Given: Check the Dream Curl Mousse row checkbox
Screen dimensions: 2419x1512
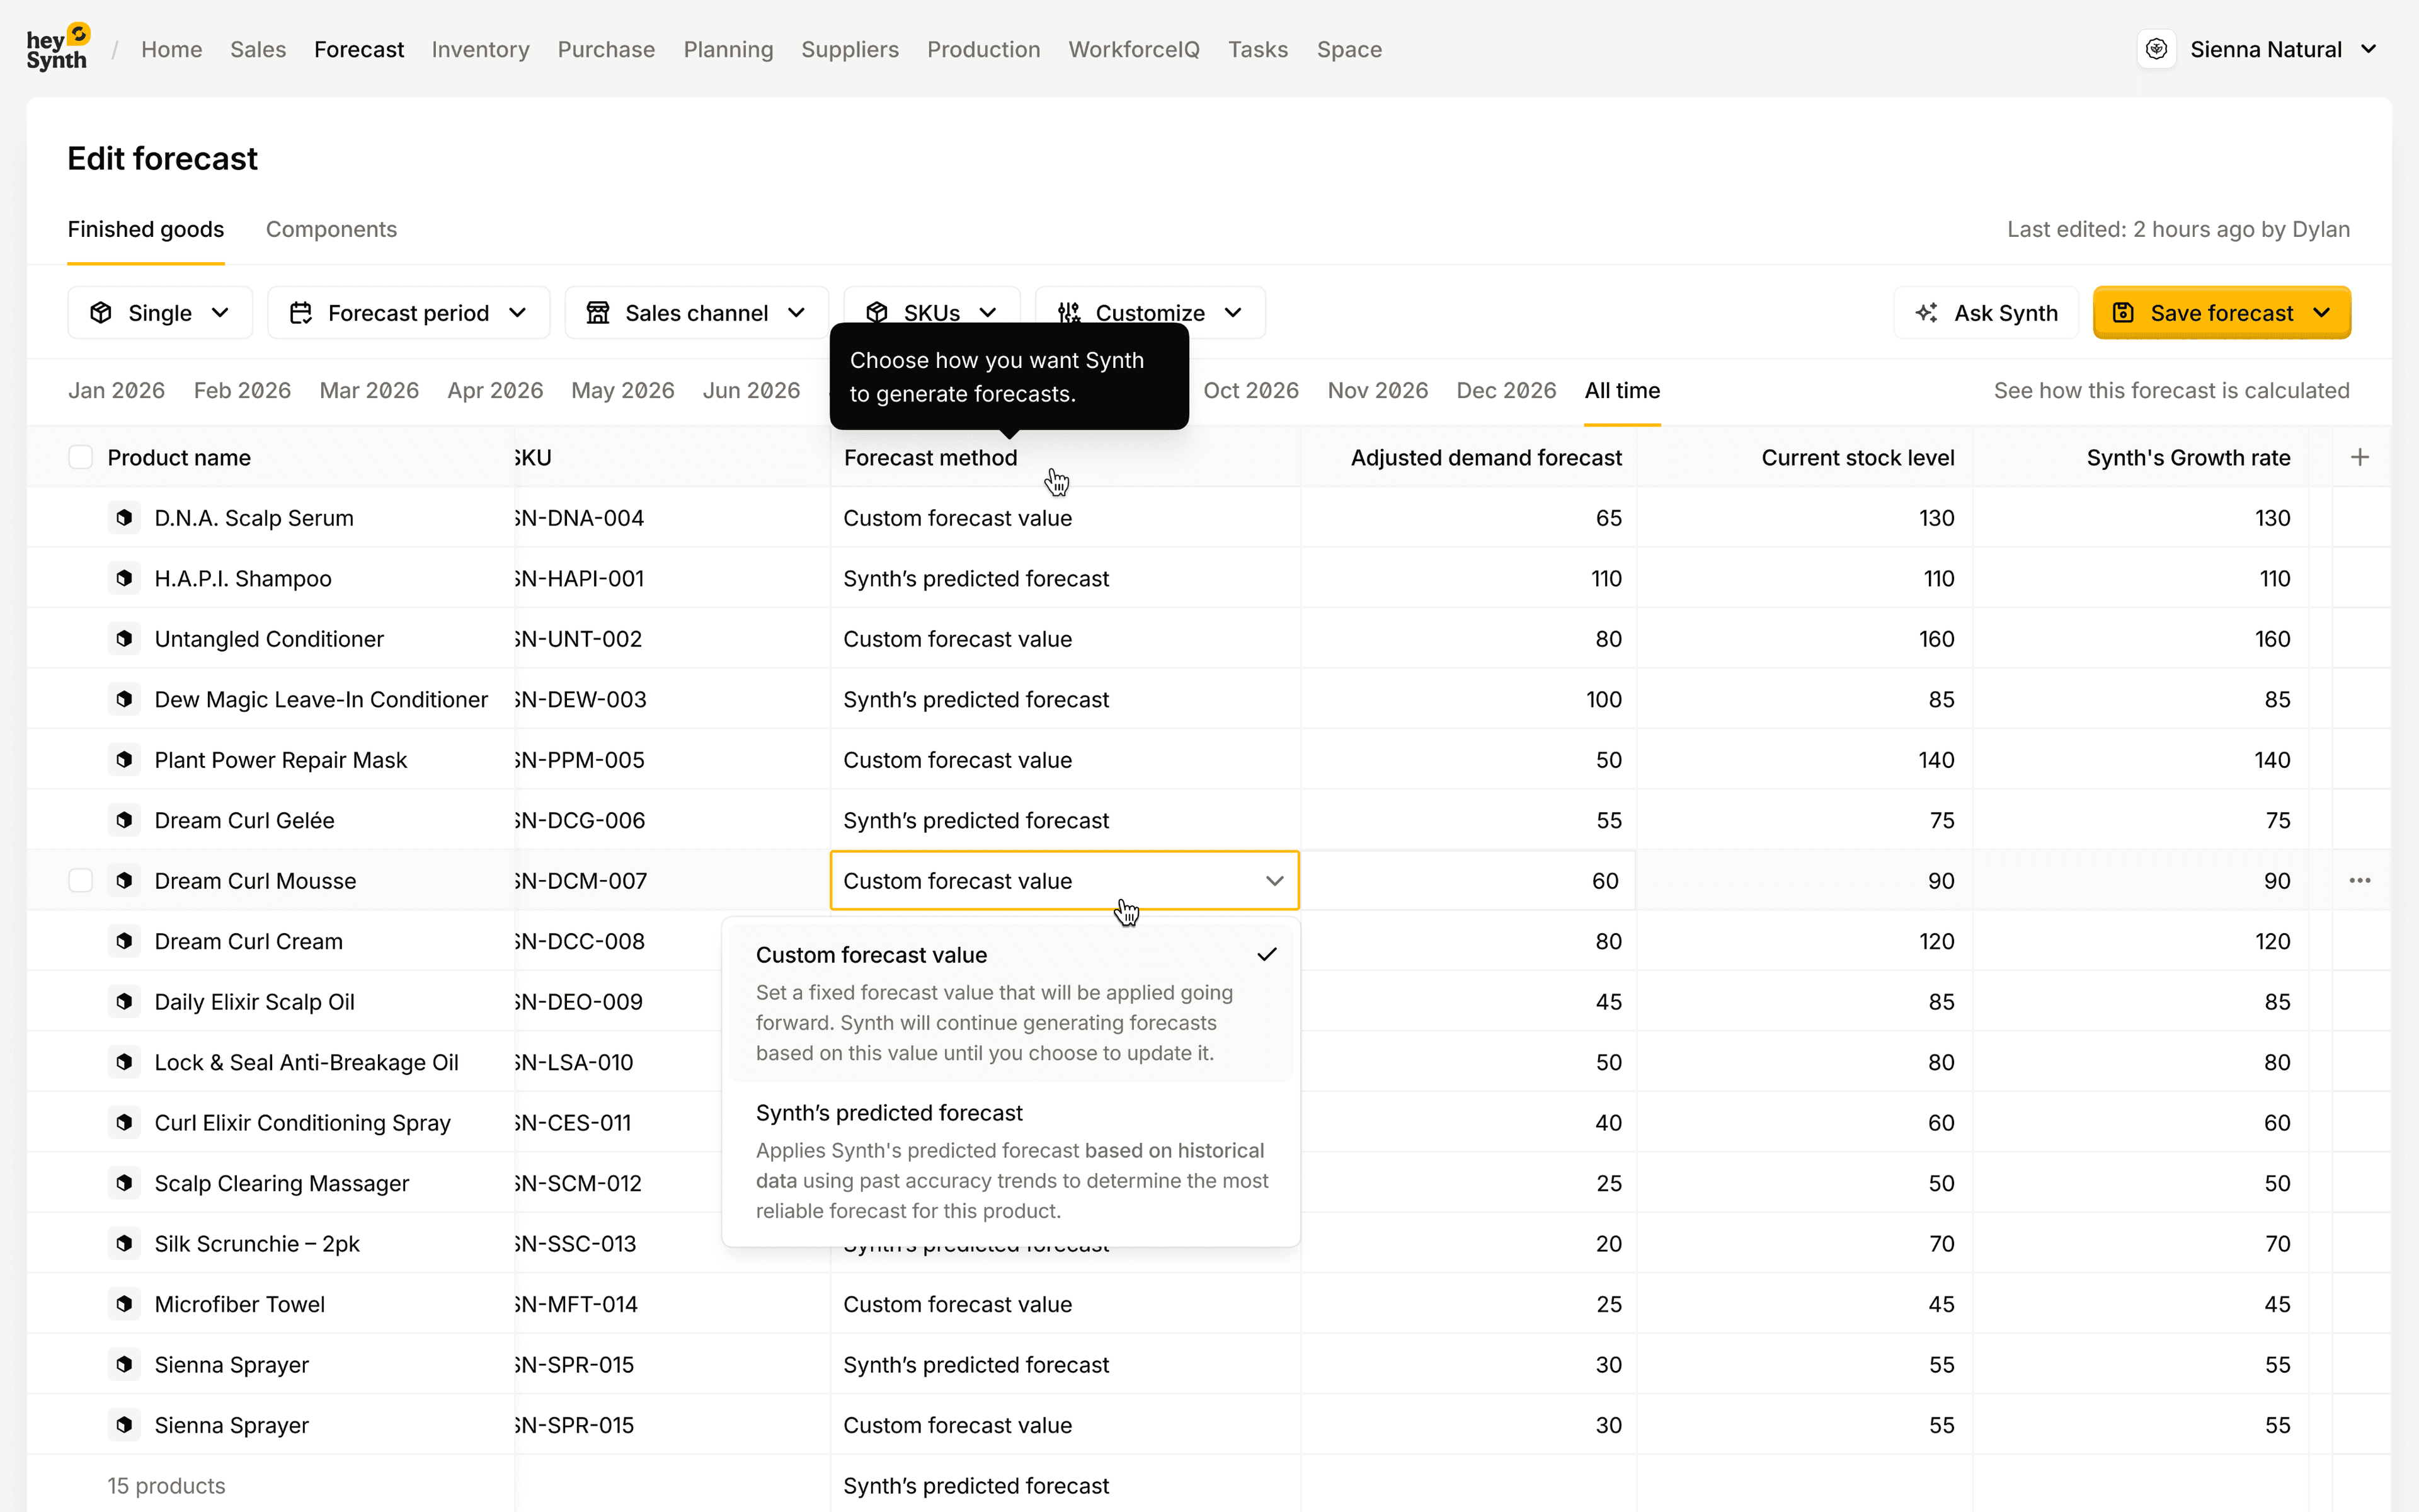Looking at the screenshot, I should click(81, 880).
